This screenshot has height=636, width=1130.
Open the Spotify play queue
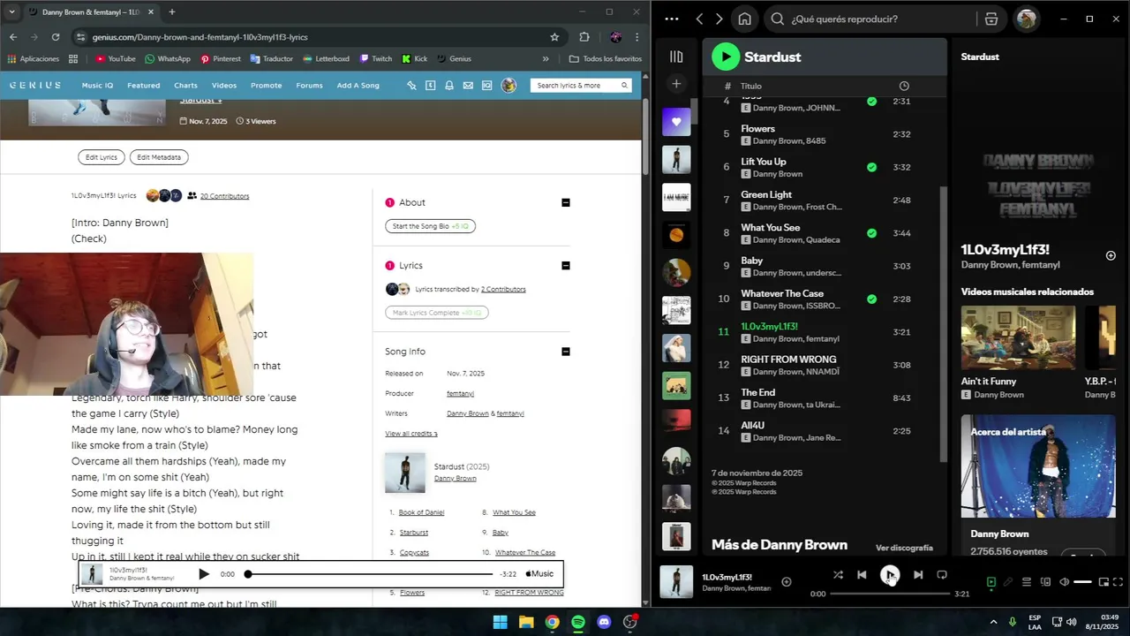[1027, 582]
